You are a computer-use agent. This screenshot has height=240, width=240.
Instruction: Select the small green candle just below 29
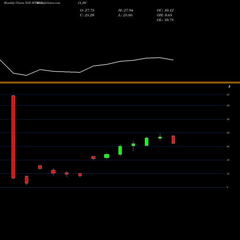click(x=160, y=138)
